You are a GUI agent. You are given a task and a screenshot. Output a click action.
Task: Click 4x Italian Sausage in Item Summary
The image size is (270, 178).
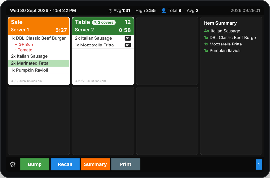click(222, 31)
